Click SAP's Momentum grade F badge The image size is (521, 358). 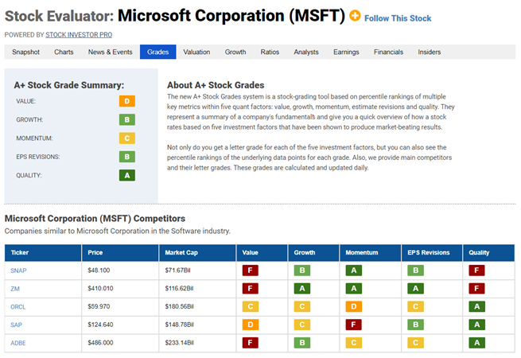tap(353, 325)
